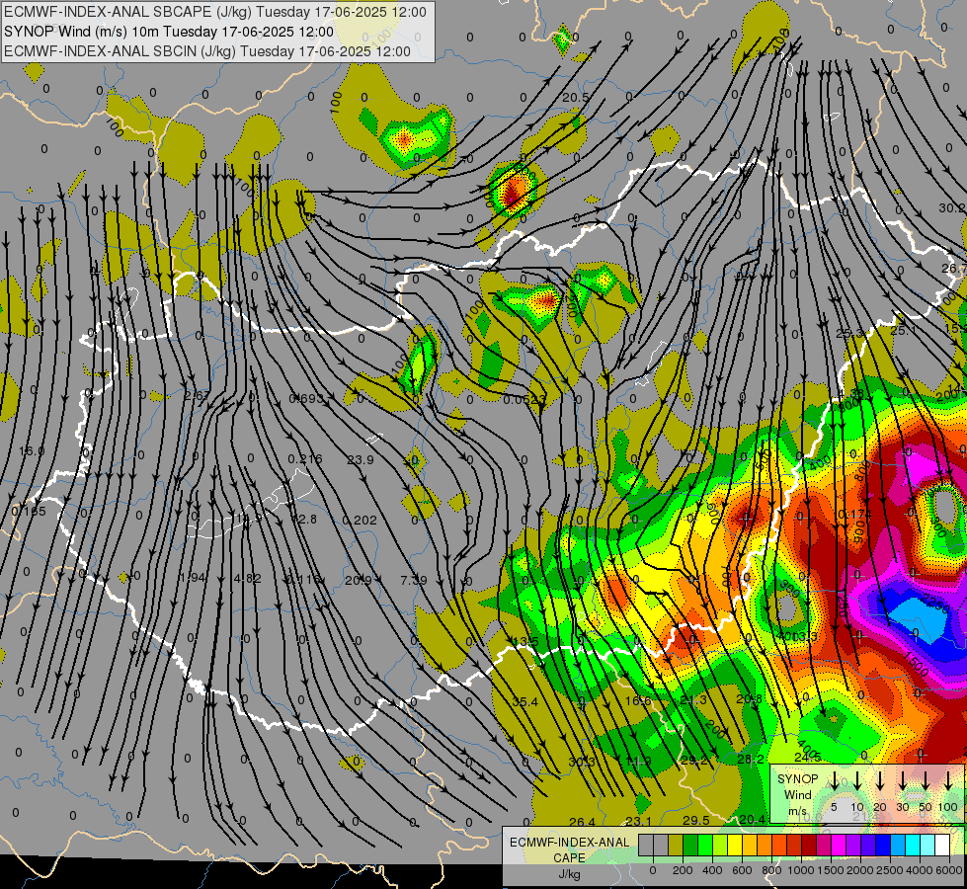Click the 2000 tick in CAPE legend
The width and height of the screenshot is (967, 889).
(x=860, y=870)
